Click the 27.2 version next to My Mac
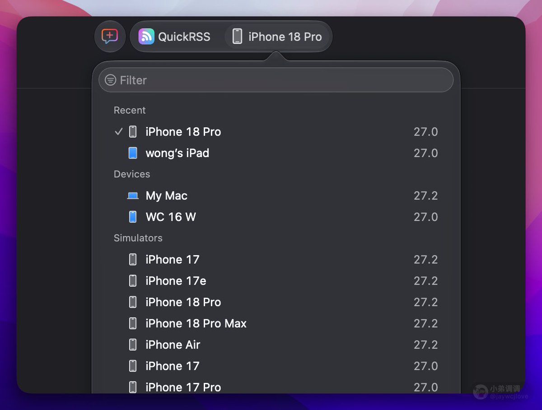This screenshot has height=410, width=542. tap(425, 196)
